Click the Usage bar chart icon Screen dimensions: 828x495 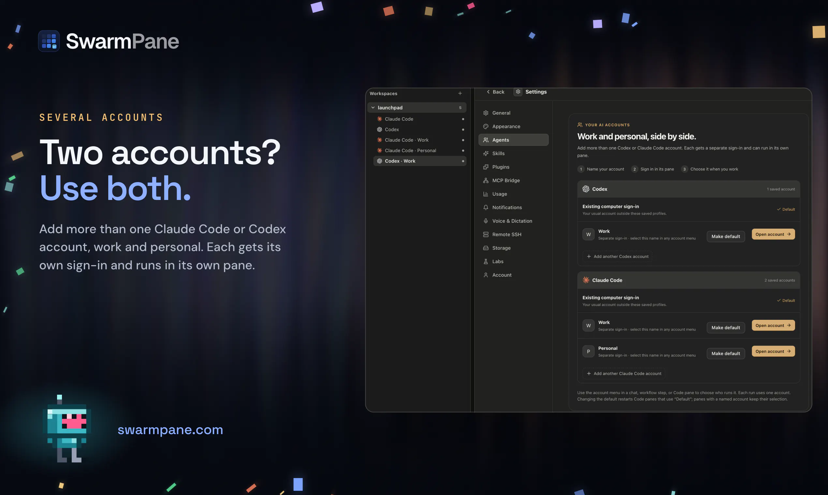click(486, 194)
